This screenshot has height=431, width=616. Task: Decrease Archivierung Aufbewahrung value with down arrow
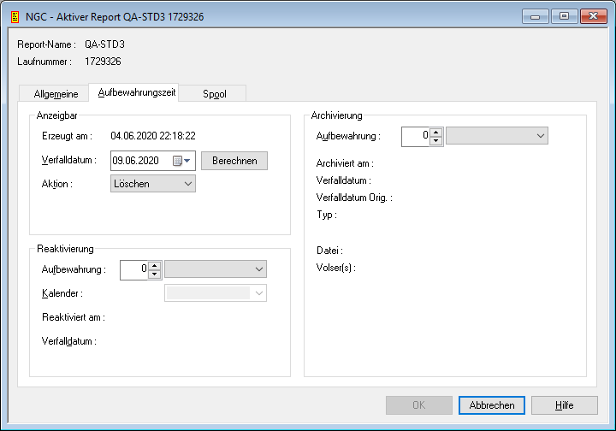click(x=436, y=140)
